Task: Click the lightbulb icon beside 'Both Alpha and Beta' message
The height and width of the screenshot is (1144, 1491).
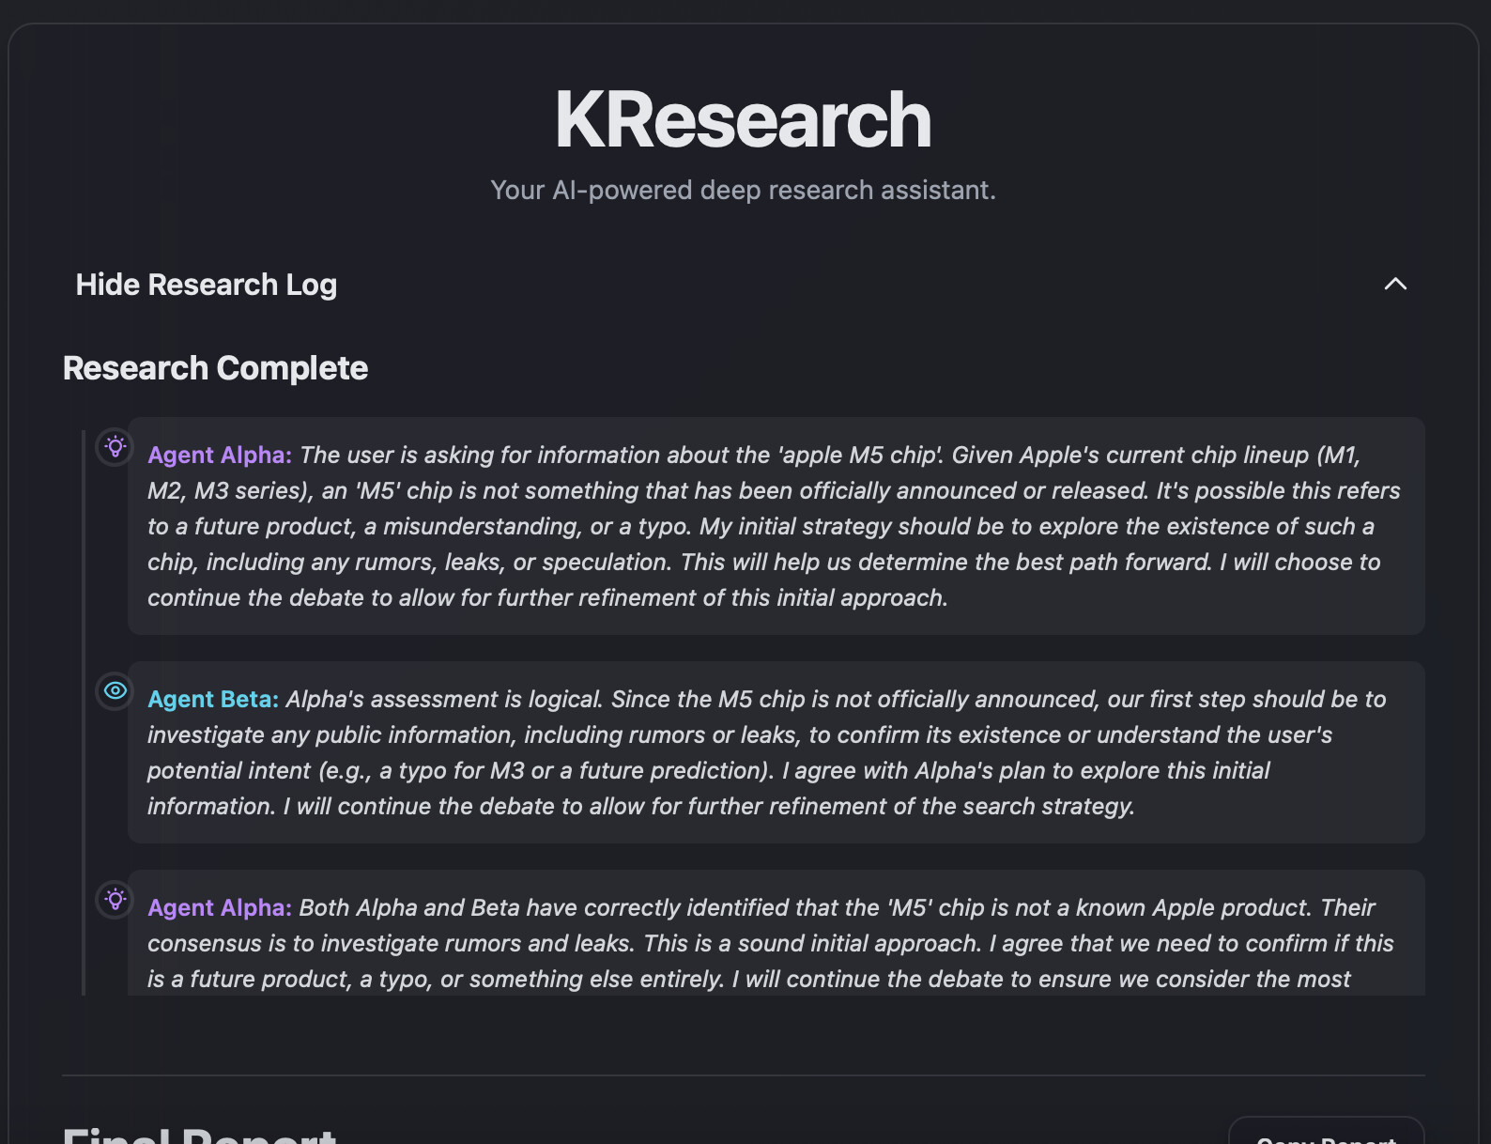Action: 115,899
